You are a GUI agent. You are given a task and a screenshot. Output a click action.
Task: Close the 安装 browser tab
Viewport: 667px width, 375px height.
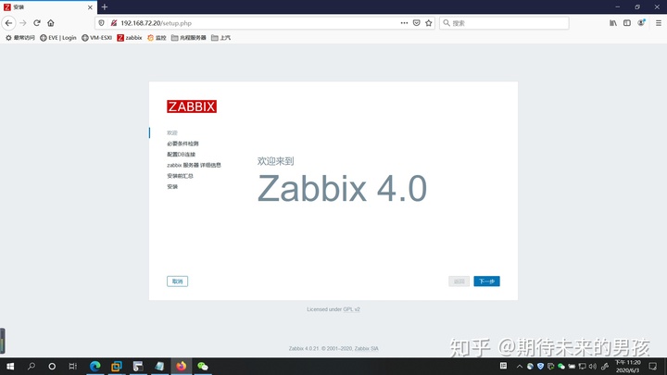pos(90,7)
